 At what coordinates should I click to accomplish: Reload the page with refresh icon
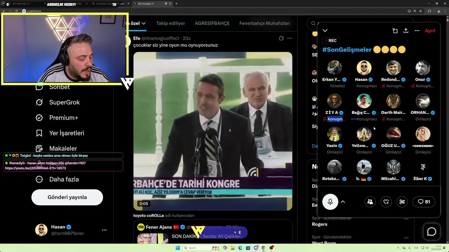[x=16, y=11]
